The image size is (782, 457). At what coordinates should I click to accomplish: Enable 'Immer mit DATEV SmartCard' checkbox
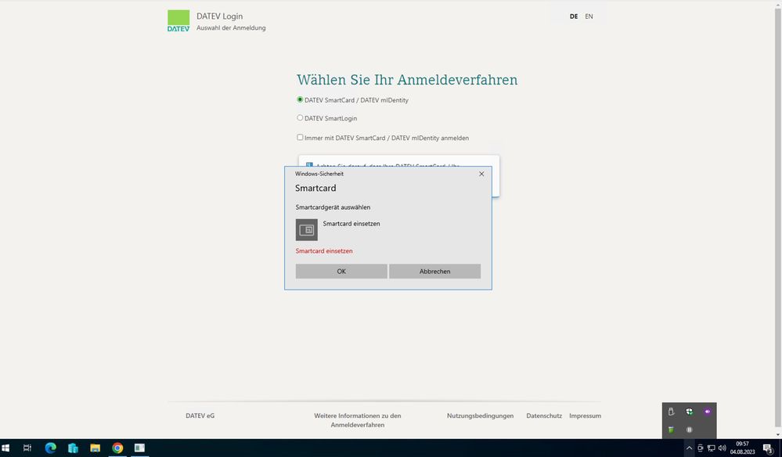(300, 138)
